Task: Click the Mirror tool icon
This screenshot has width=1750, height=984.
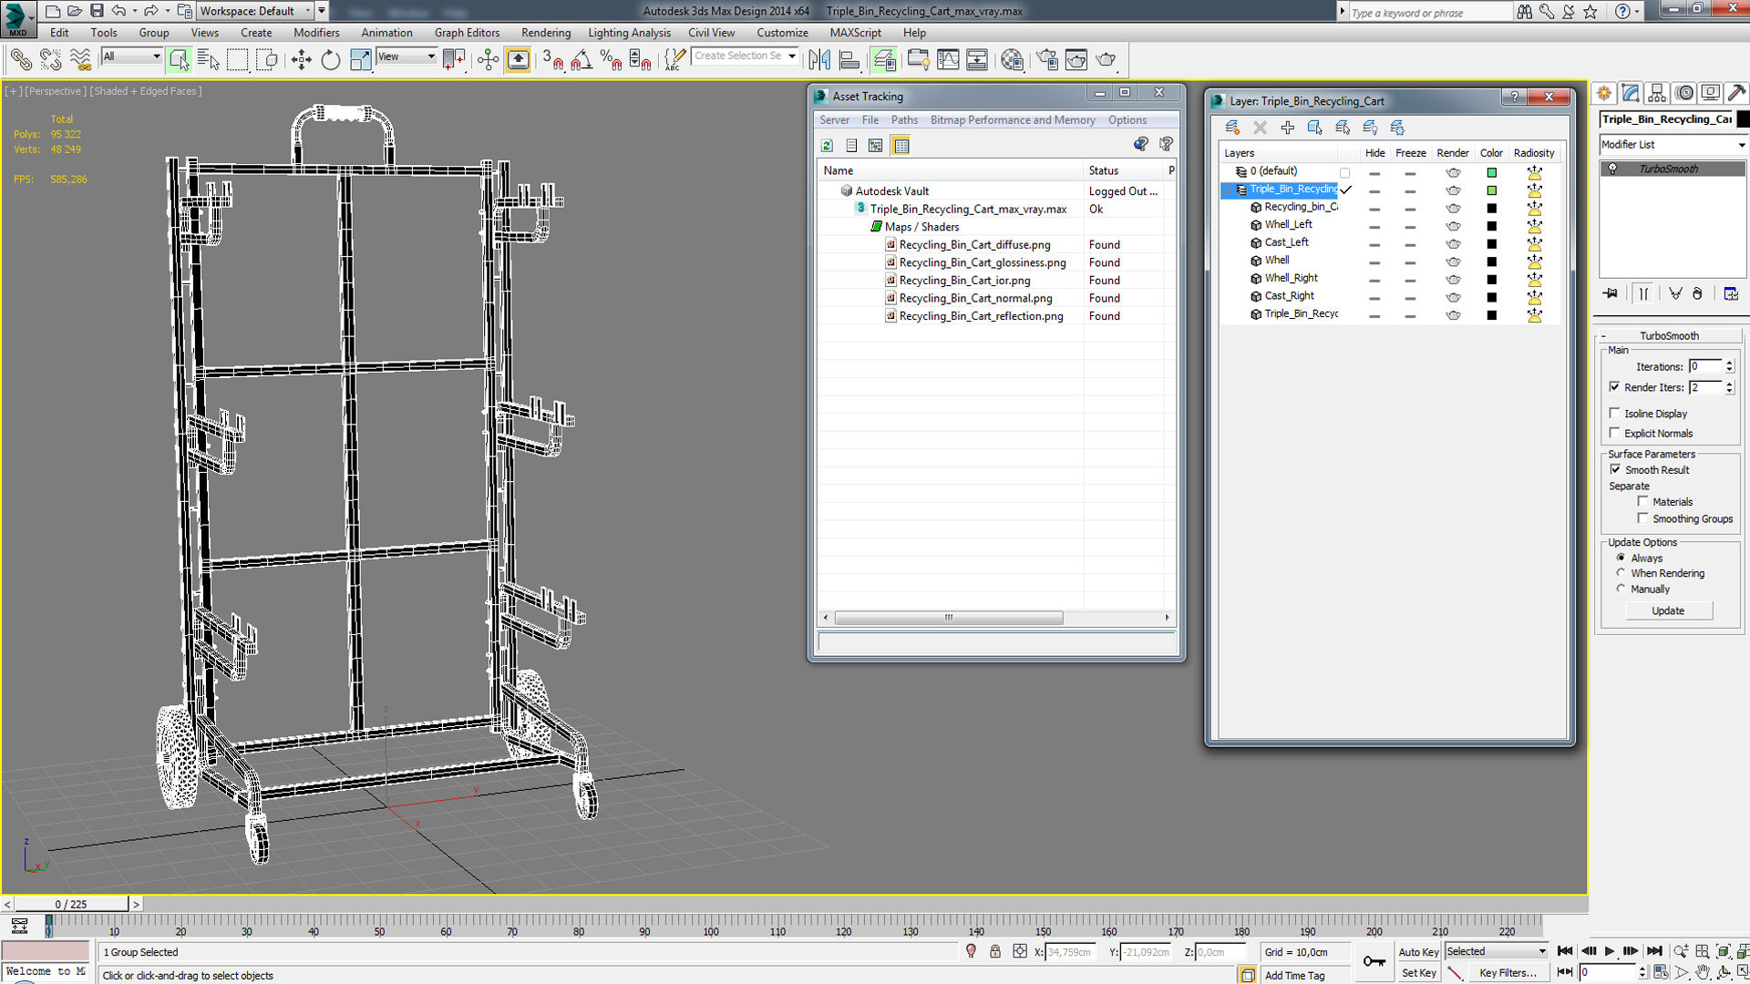Action: 818,60
